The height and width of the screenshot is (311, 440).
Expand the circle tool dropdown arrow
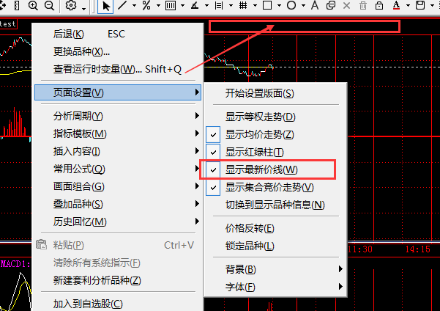click(303, 5)
